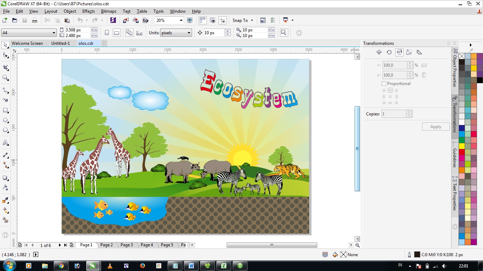Image resolution: width=483 pixels, height=271 pixels.
Task: Open Microsoft Word from the taskbar
Action: [x=191, y=265]
